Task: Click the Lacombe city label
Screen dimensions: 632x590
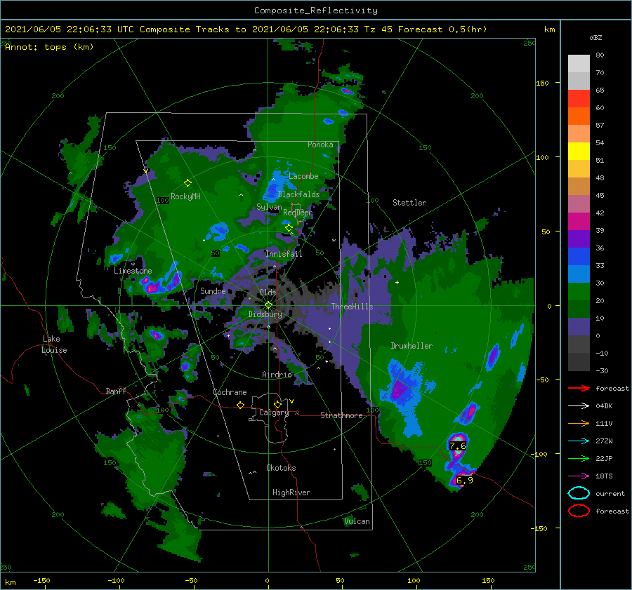Action: pos(303,176)
